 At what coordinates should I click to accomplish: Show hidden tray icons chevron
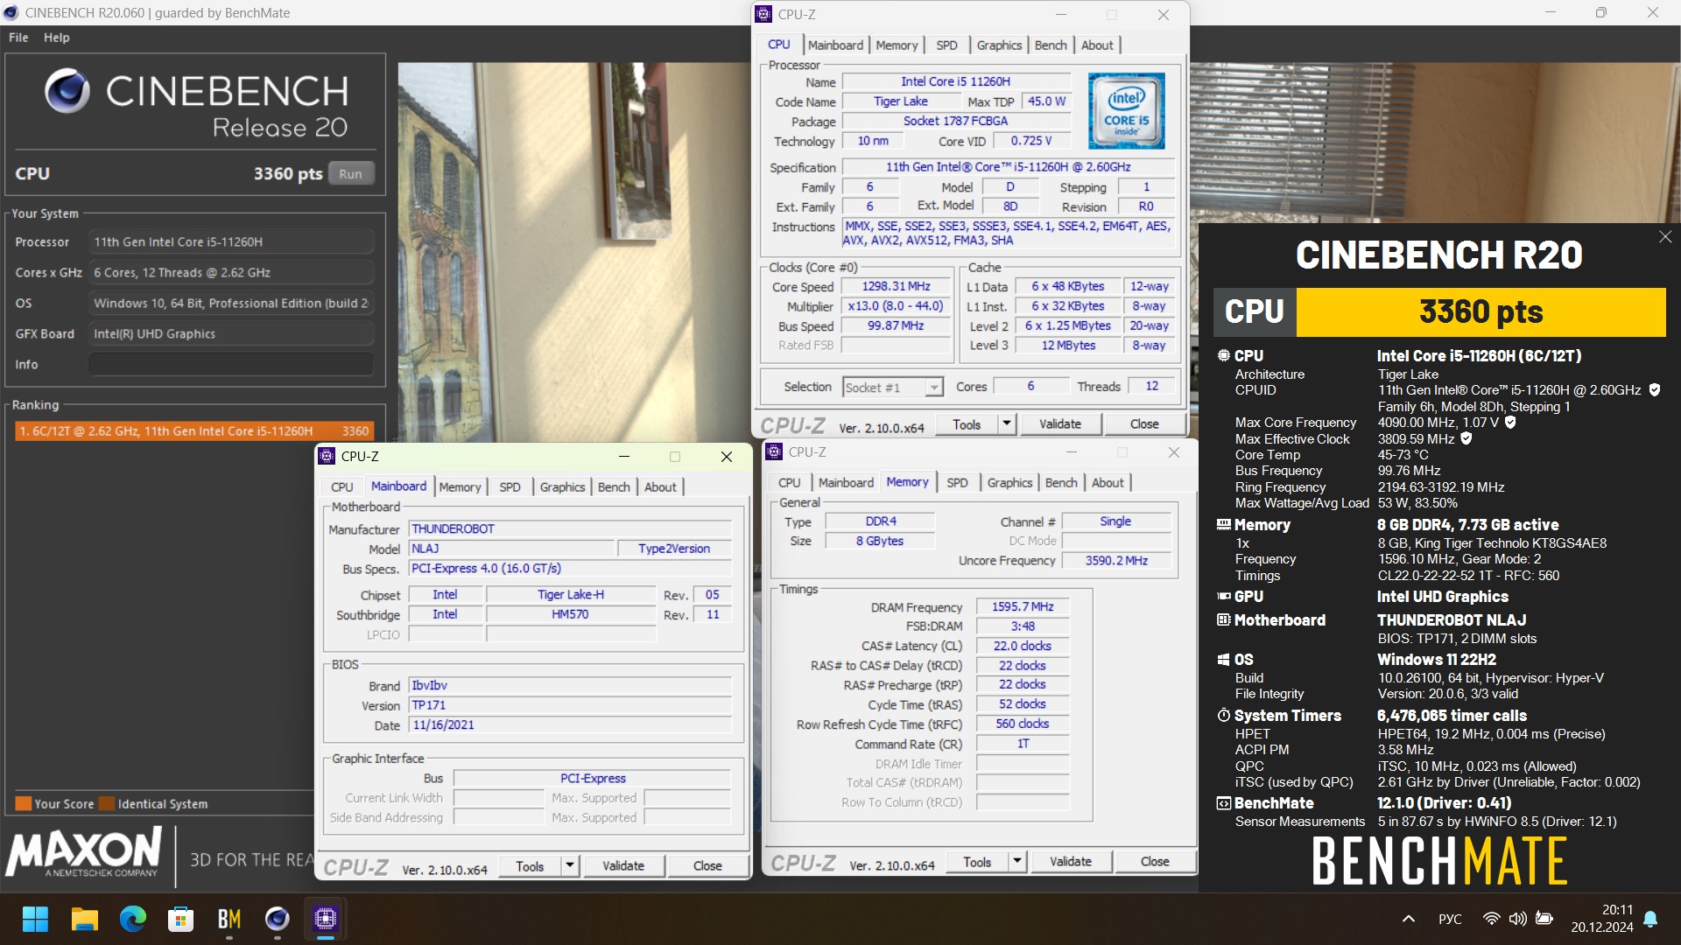[x=1408, y=919]
